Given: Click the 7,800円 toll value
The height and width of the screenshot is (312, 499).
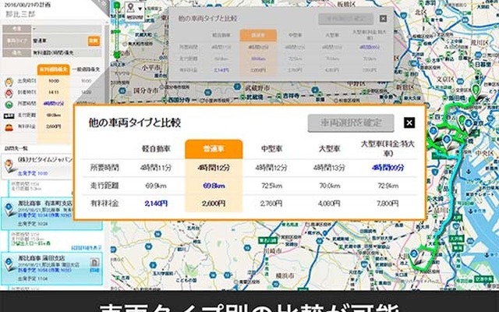Looking at the screenshot, I should click(x=388, y=204).
